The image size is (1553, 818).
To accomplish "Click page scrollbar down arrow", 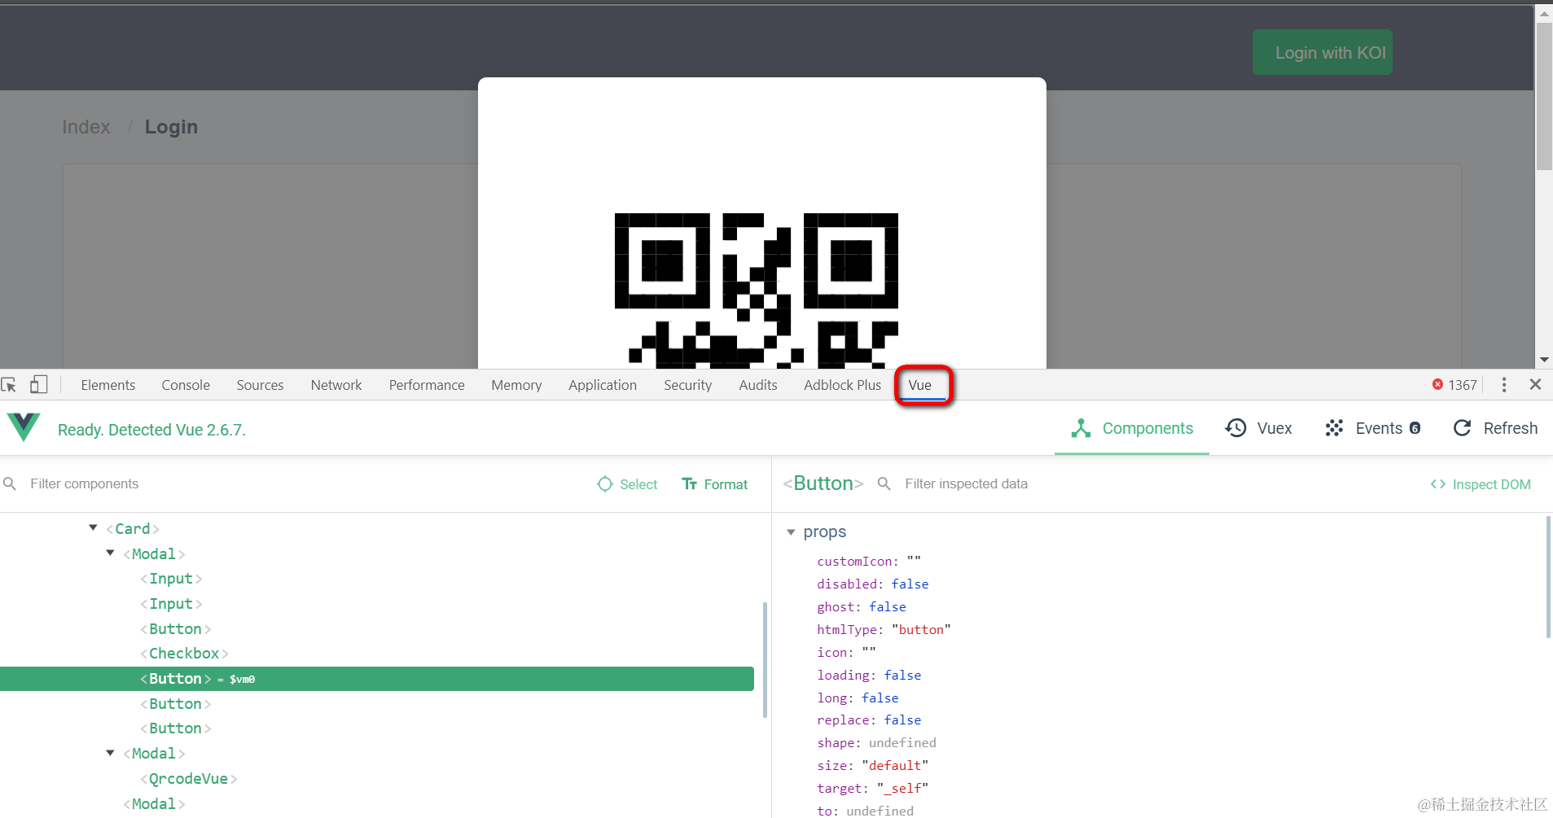I will tap(1544, 360).
